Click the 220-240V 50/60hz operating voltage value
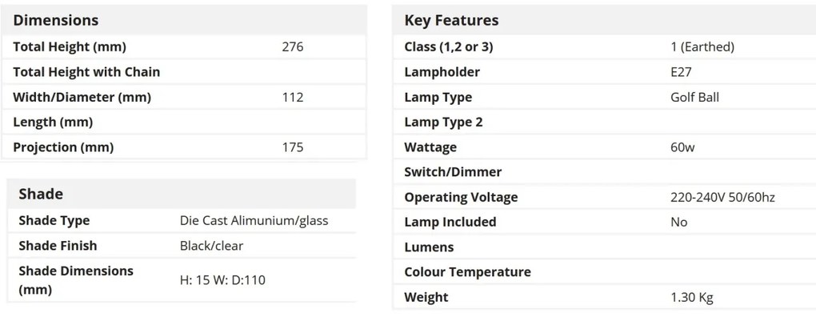The width and height of the screenshot is (816, 317). (x=723, y=197)
